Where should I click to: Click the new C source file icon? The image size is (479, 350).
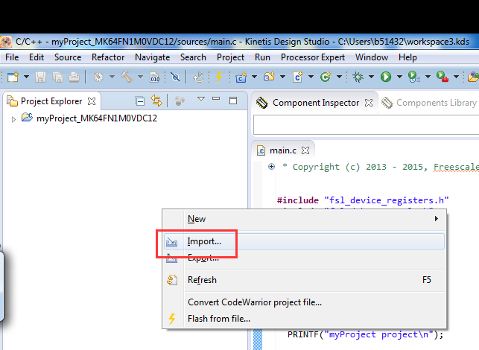coord(297,77)
